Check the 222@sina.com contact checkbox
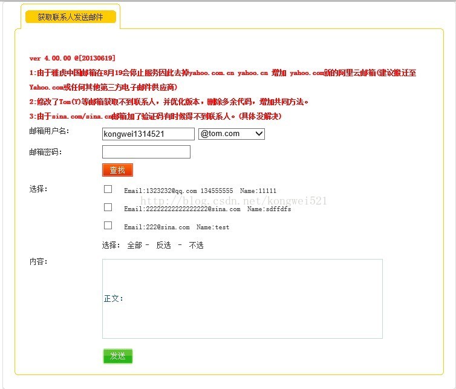 [x=108, y=225]
